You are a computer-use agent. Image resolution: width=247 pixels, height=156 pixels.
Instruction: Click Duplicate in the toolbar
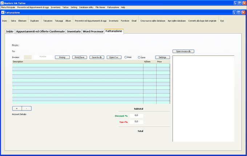pos(35,21)
